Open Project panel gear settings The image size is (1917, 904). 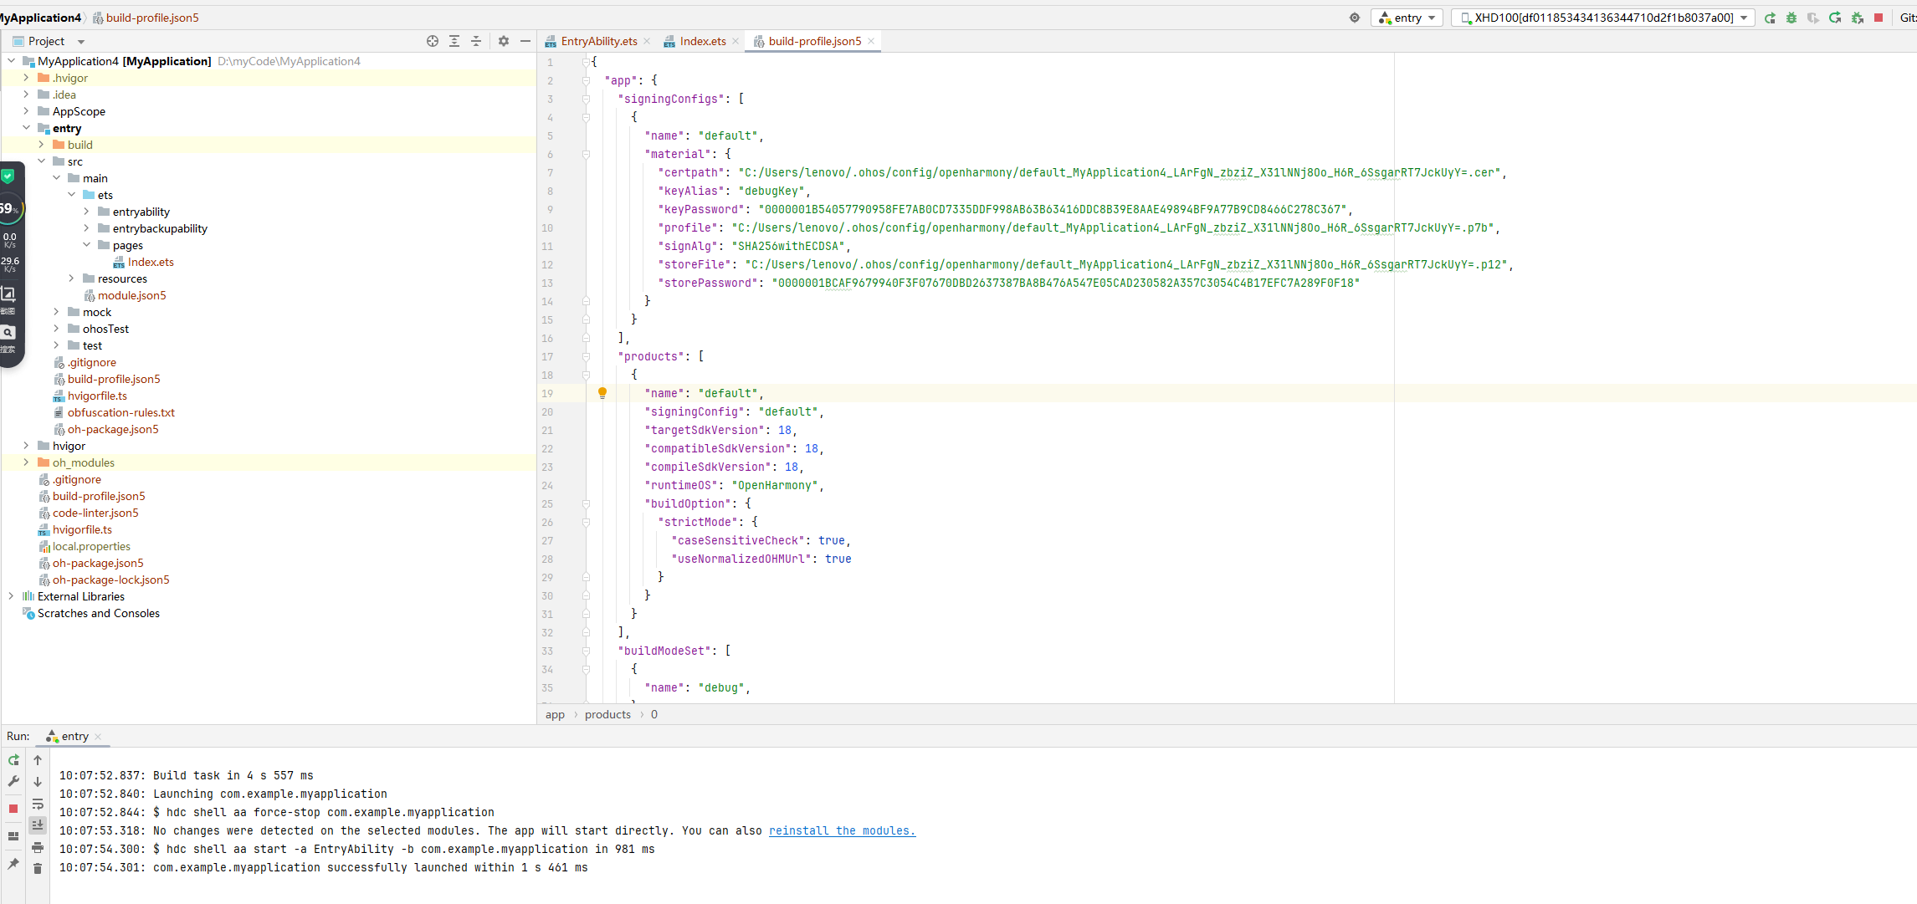[504, 41]
